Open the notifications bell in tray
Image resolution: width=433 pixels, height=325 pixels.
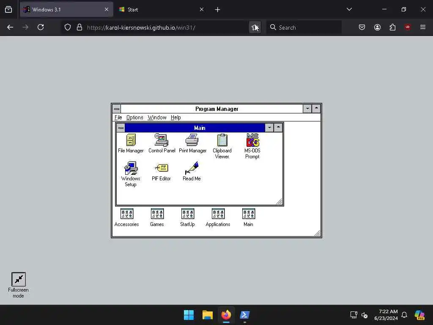(x=404, y=315)
